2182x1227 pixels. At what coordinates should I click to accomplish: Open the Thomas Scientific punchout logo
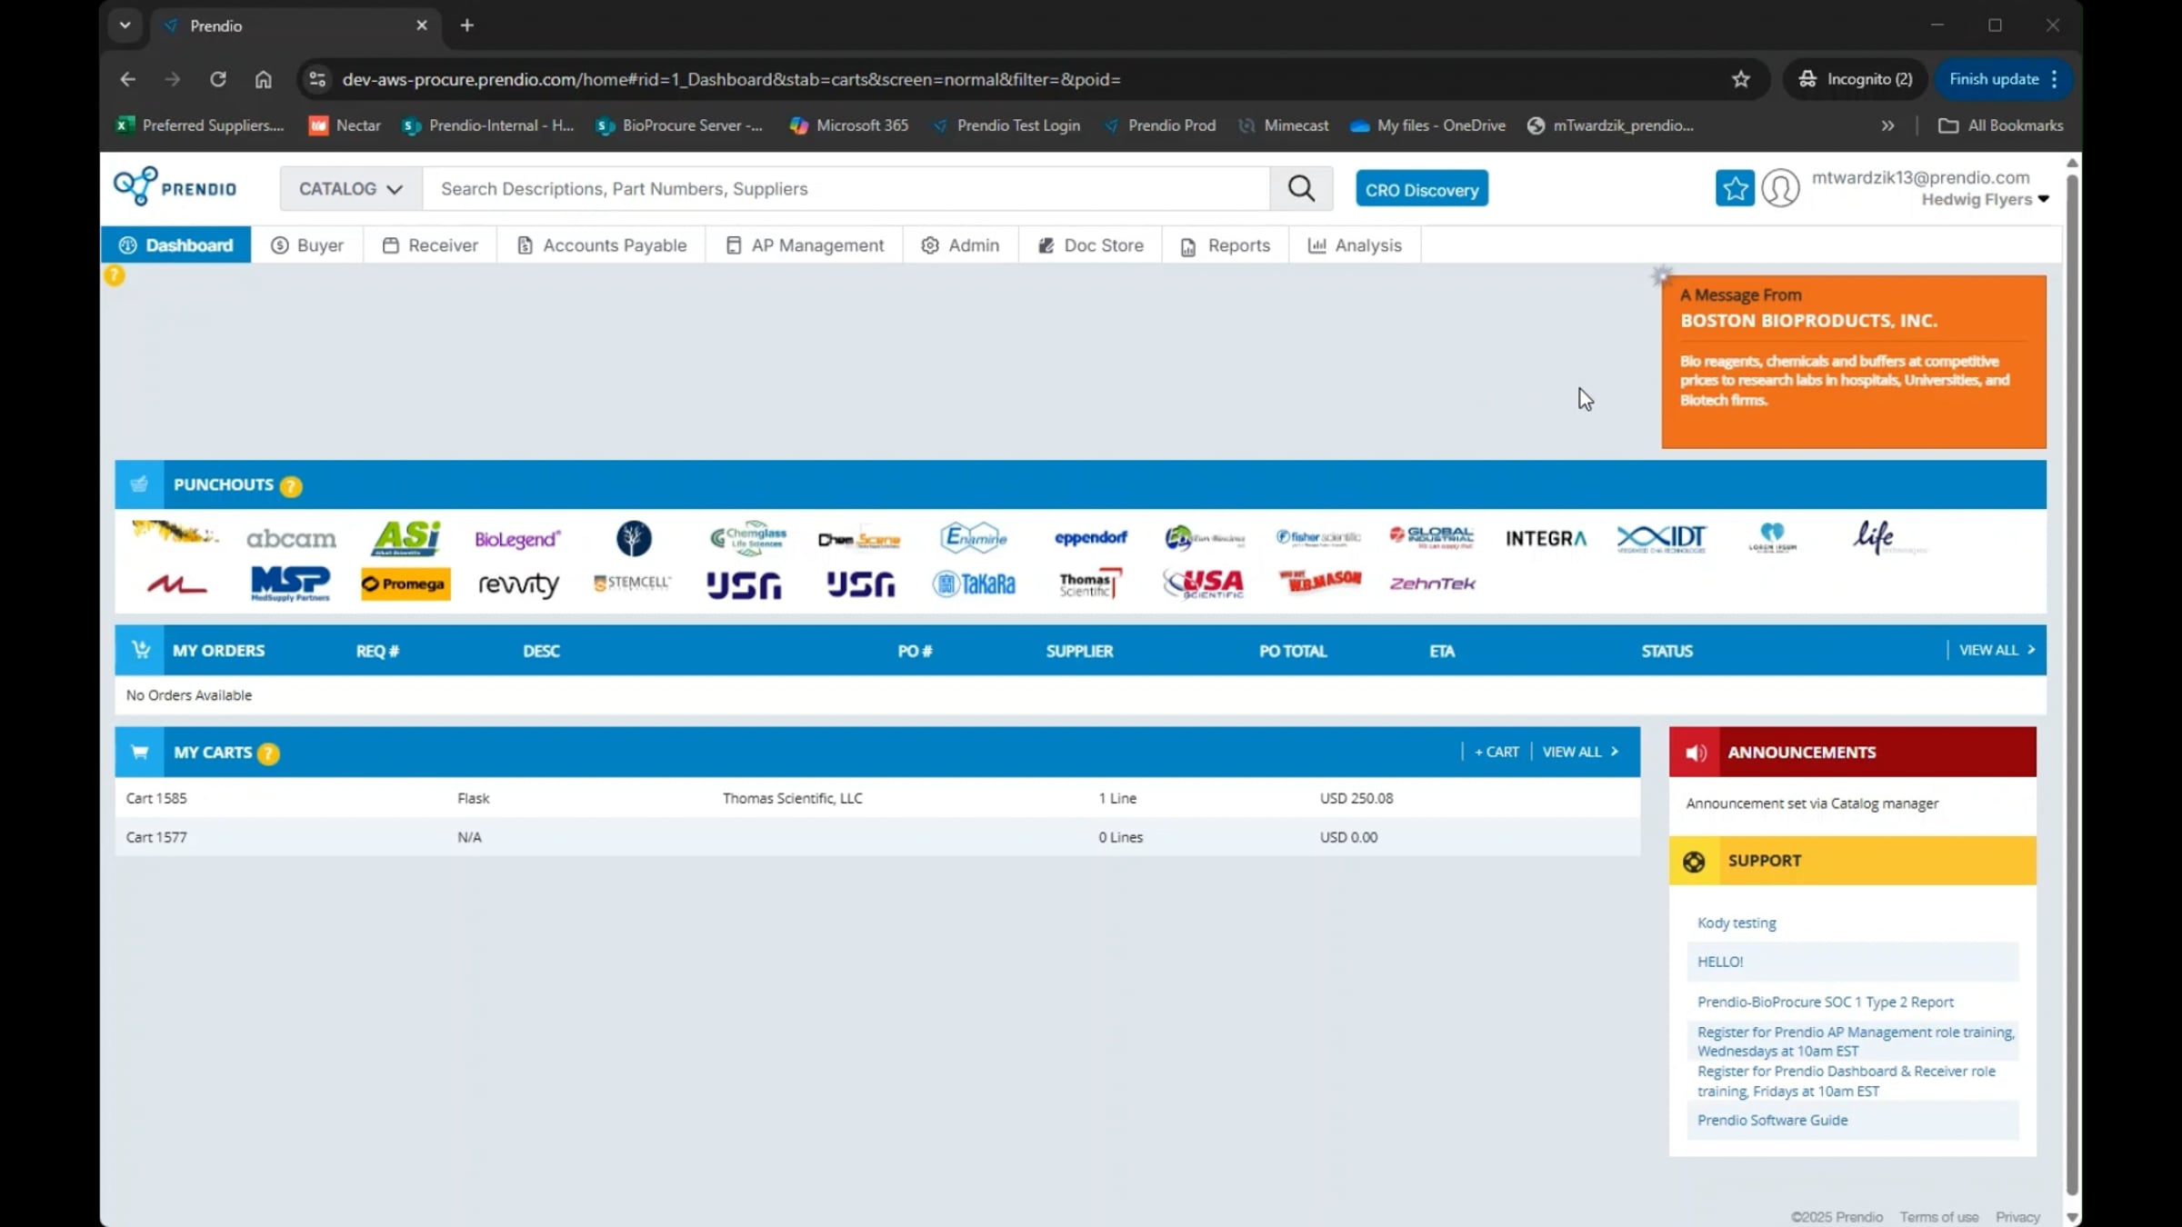1090,584
